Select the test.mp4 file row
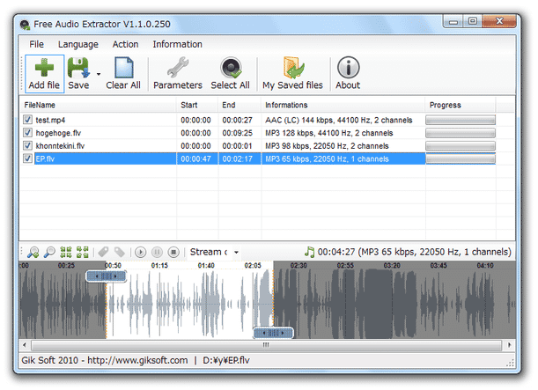This screenshot has height=390, width=538. pos(257,120)
